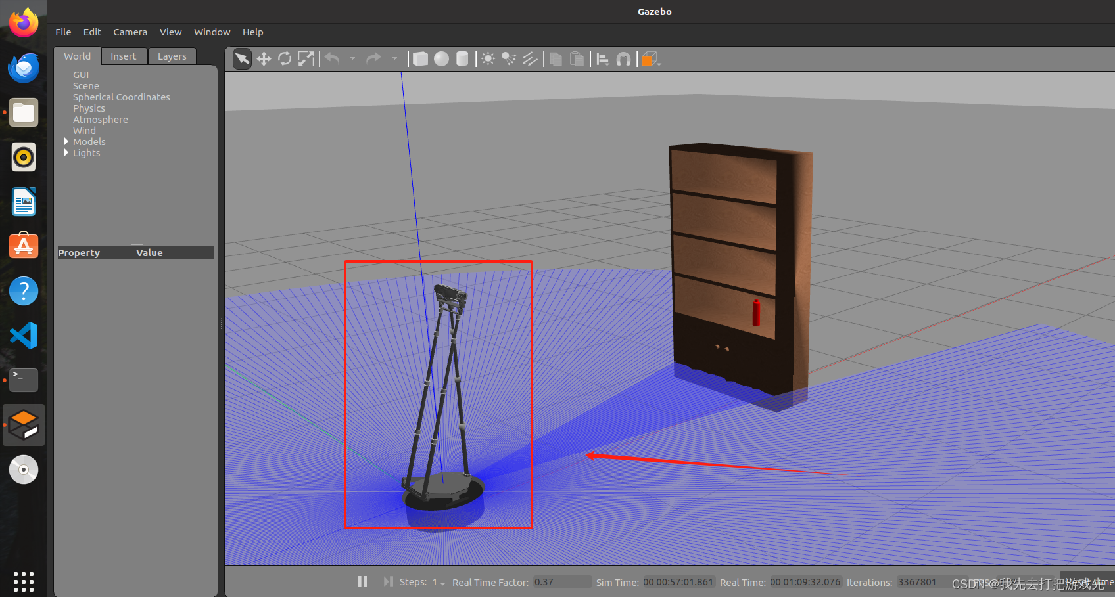Image resolution: width=1115 pixels, height=597 pixels.
Task: Open Thunderbird mail from the dock
Action: click(x=24, y=68)
